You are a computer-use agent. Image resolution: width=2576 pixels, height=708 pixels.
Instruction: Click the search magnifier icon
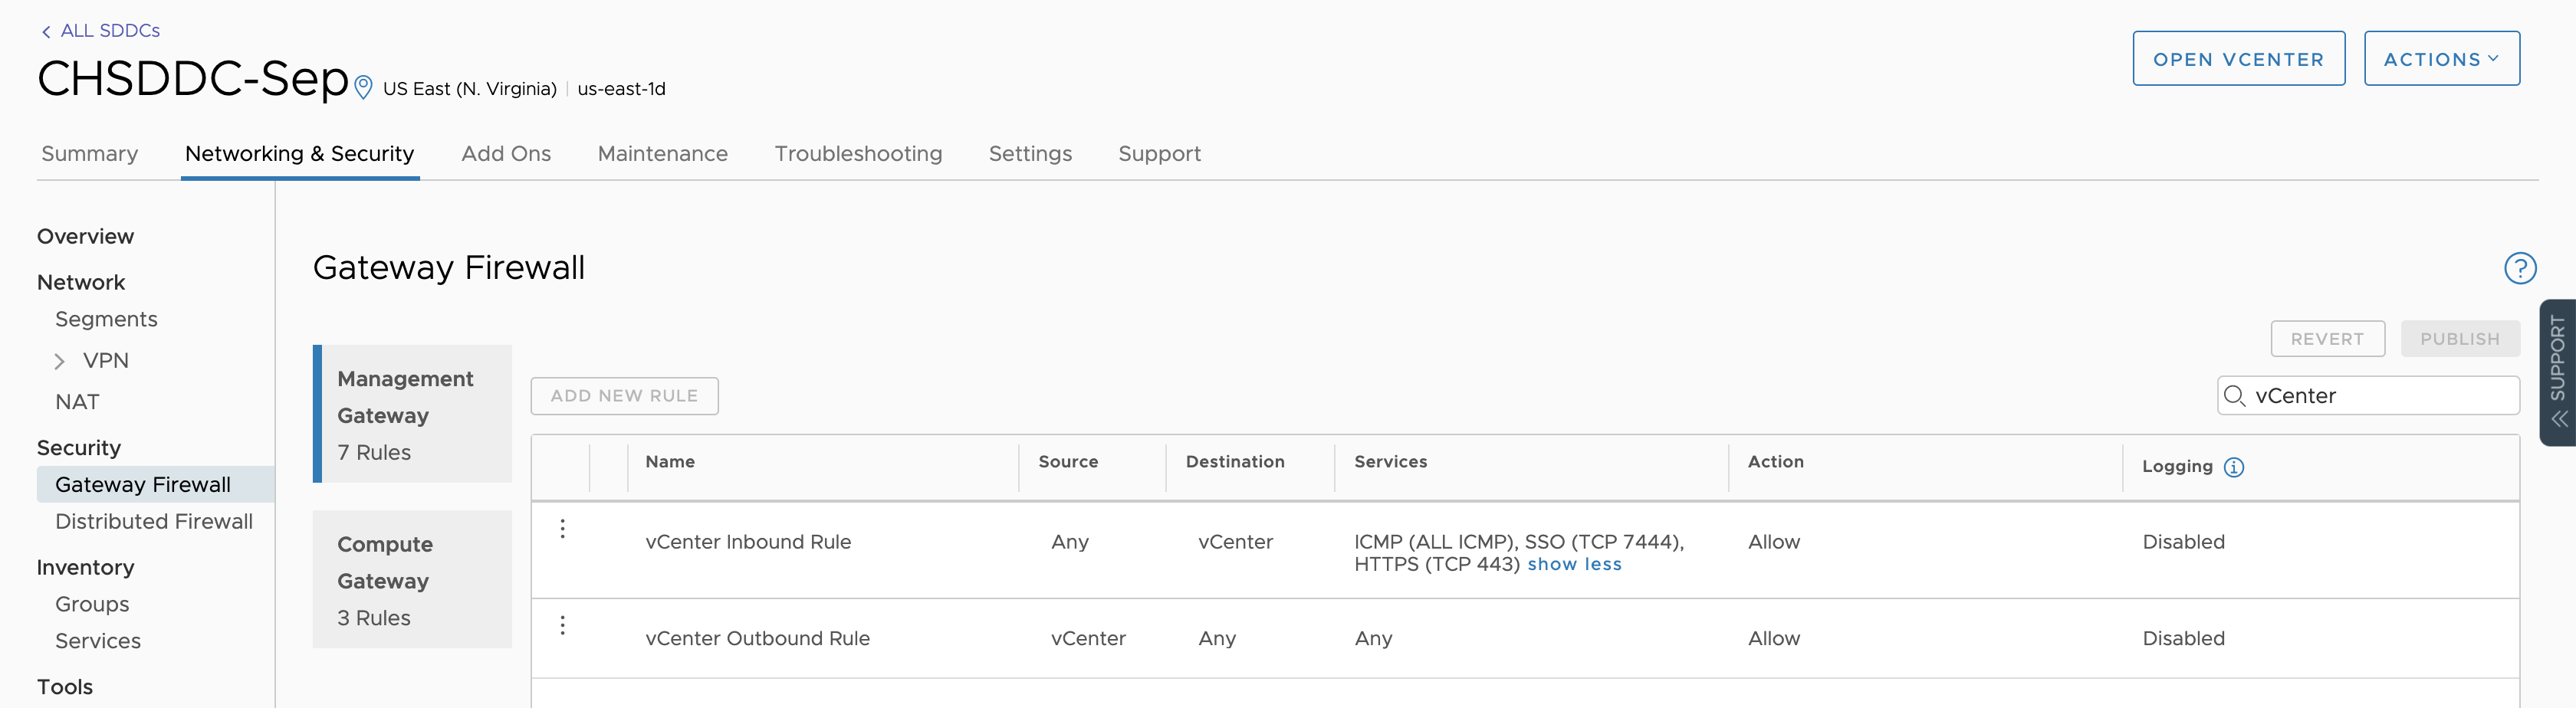pos(2236,396)
